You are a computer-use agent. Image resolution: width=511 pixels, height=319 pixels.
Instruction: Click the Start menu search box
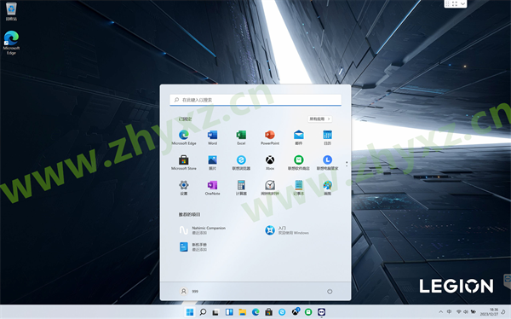tap(255, 100)
